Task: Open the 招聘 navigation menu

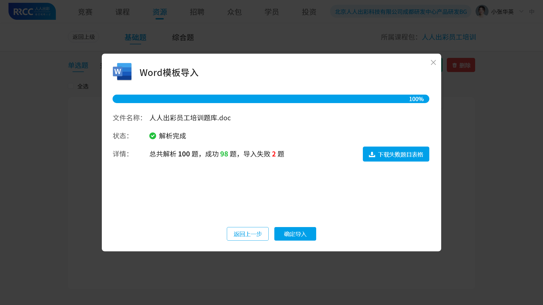Action: pos(197,12)
